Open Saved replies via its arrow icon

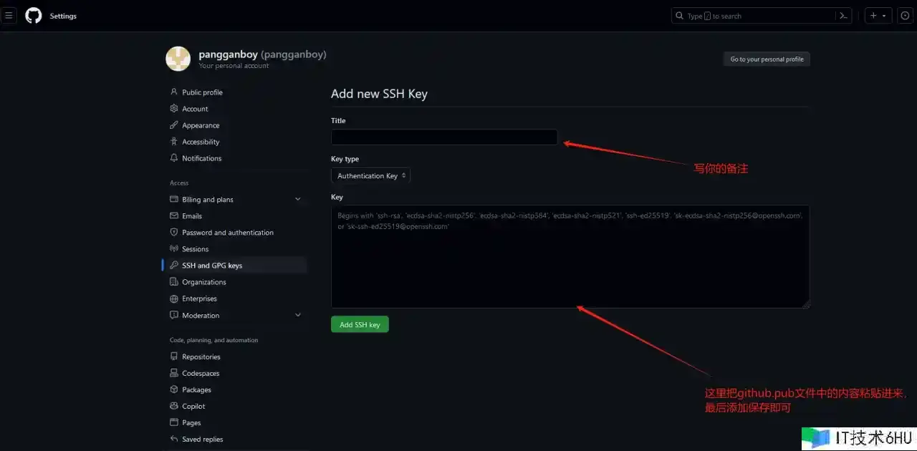coord(174,439)
